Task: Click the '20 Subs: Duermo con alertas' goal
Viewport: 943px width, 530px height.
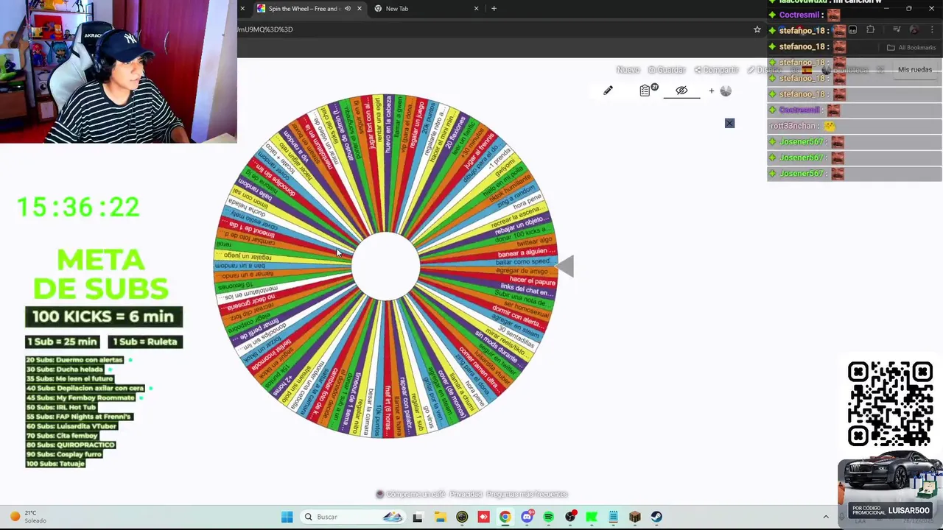Action: [74, 360]
